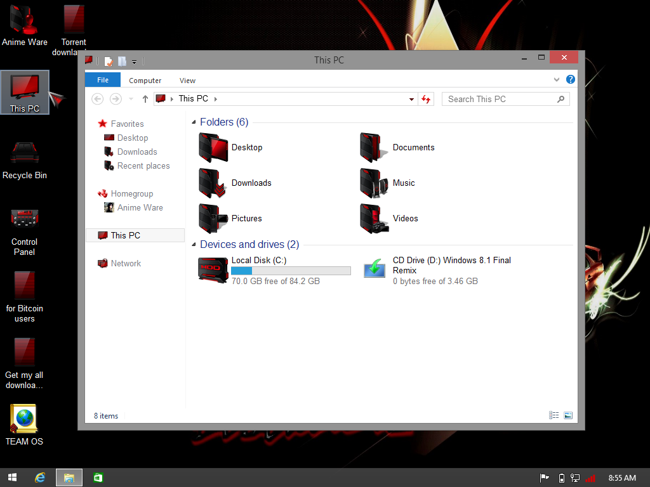Open the Music folder icon
Screen dimensions: 650x487
pyautogui.click(x=375, y=183)
